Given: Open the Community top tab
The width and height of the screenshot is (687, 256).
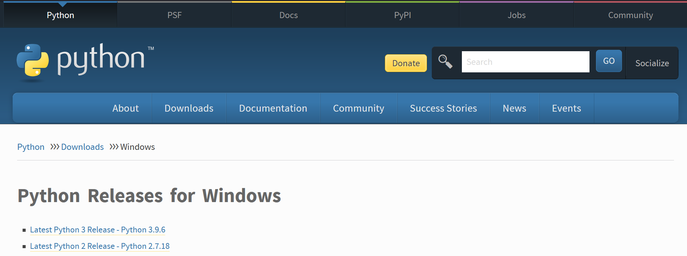Looking at the screenshot, I should click(630, 15).
